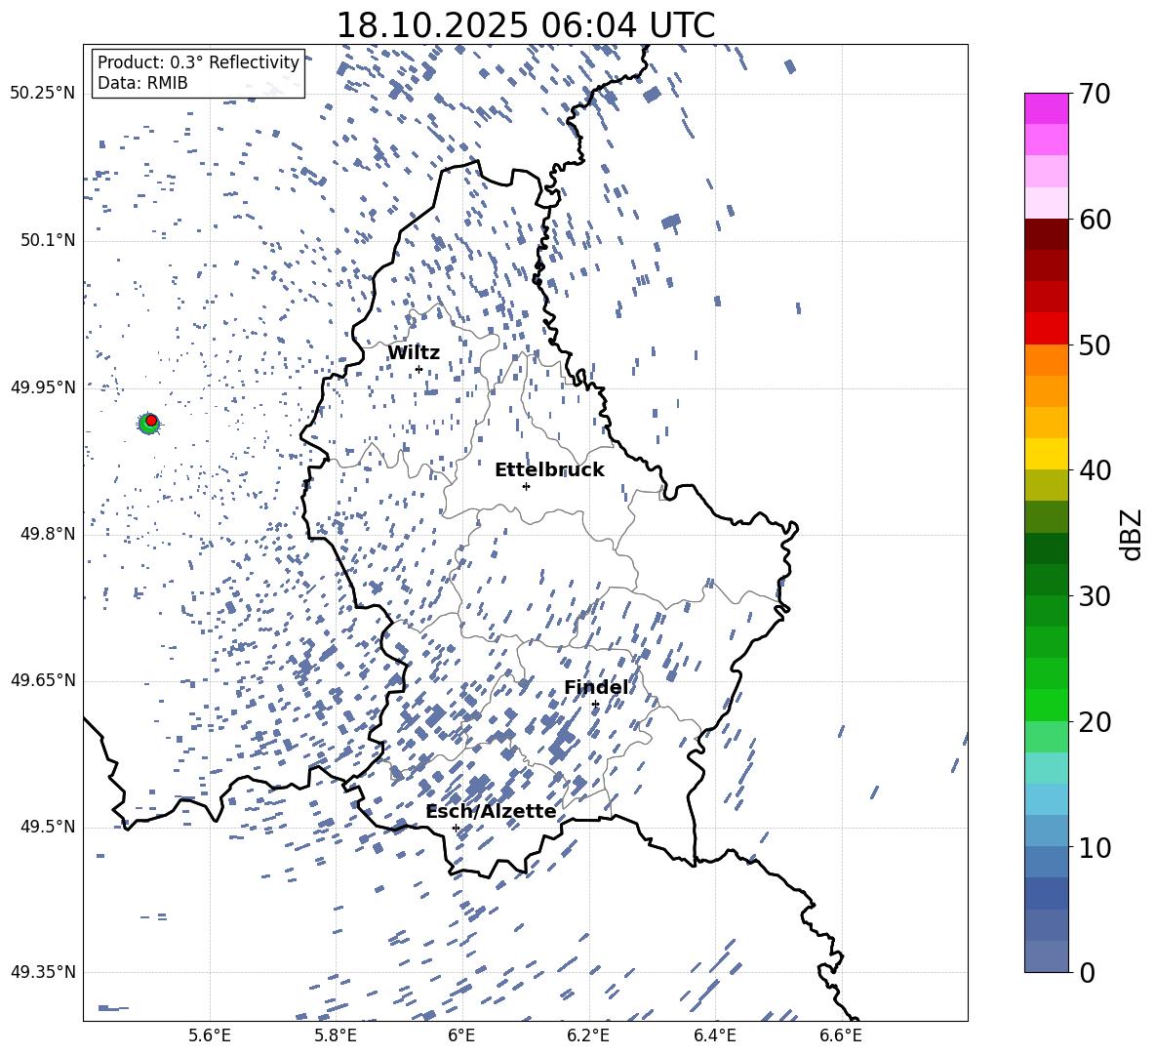Select the Ettelbruck city label
This screenshot has height=1055, width=1155.
click(549, 470)
